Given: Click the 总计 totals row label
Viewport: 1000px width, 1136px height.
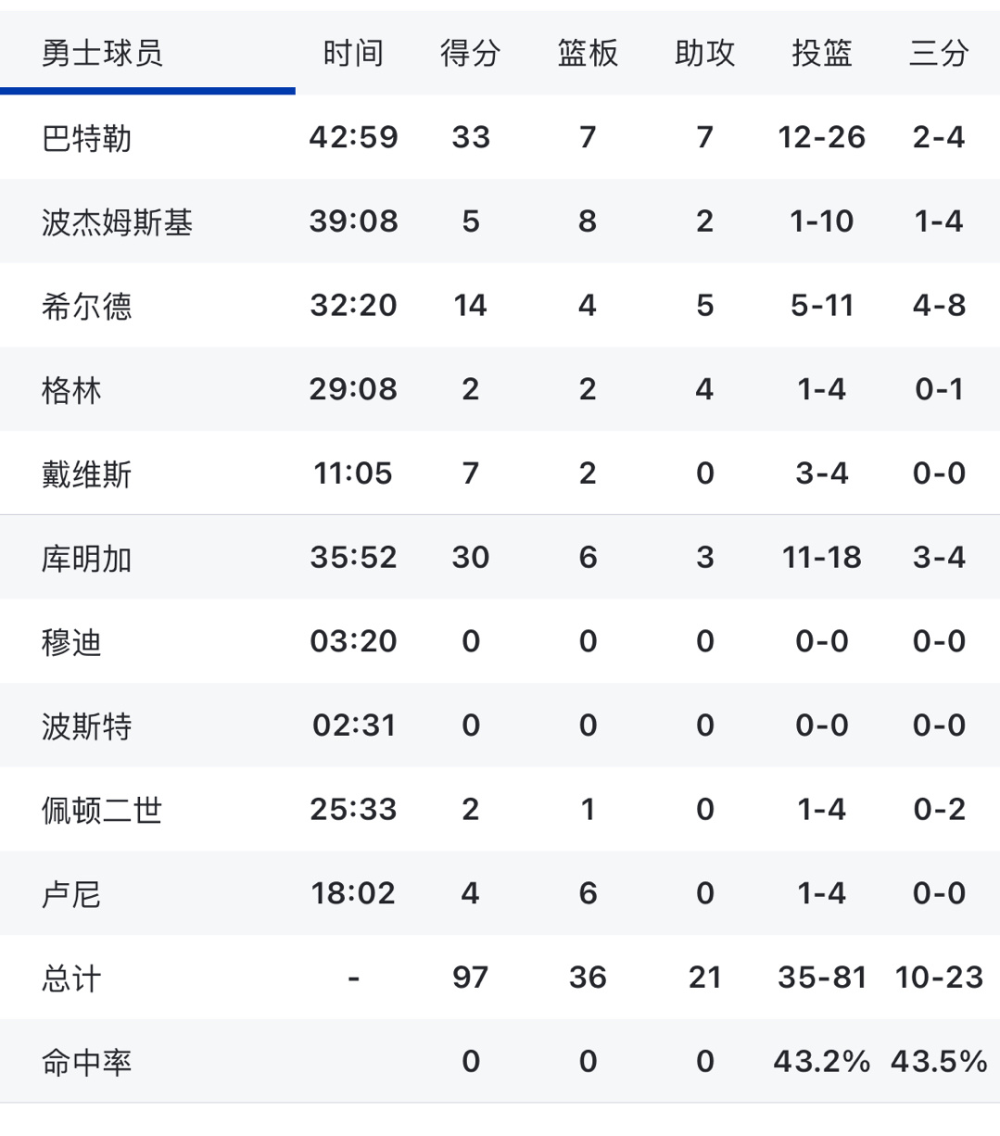Looking at the screenshot, I should click(x=71, y=978).
